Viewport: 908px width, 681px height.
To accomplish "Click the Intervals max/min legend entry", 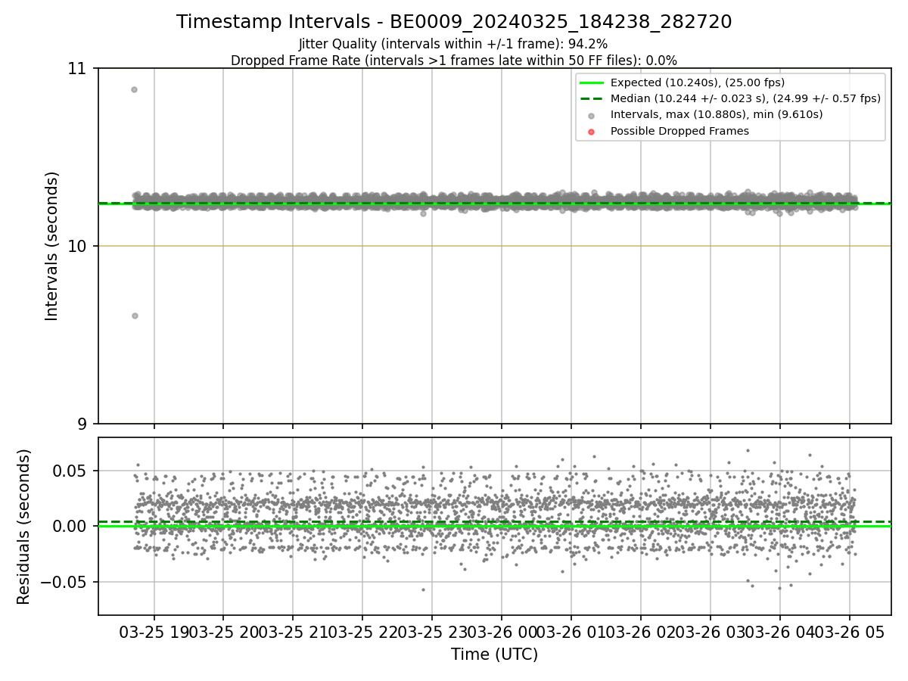I will (716, 114).
